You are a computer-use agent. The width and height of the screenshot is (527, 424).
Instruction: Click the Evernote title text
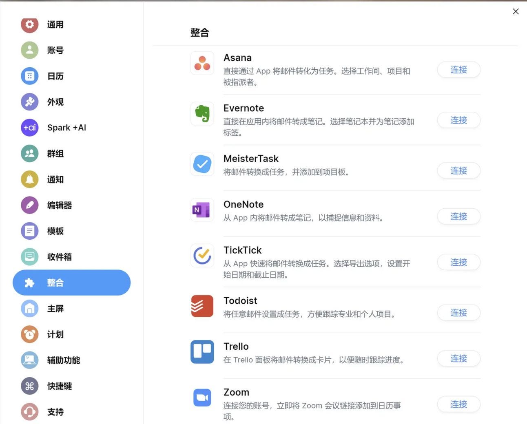[x=244, y=108]
